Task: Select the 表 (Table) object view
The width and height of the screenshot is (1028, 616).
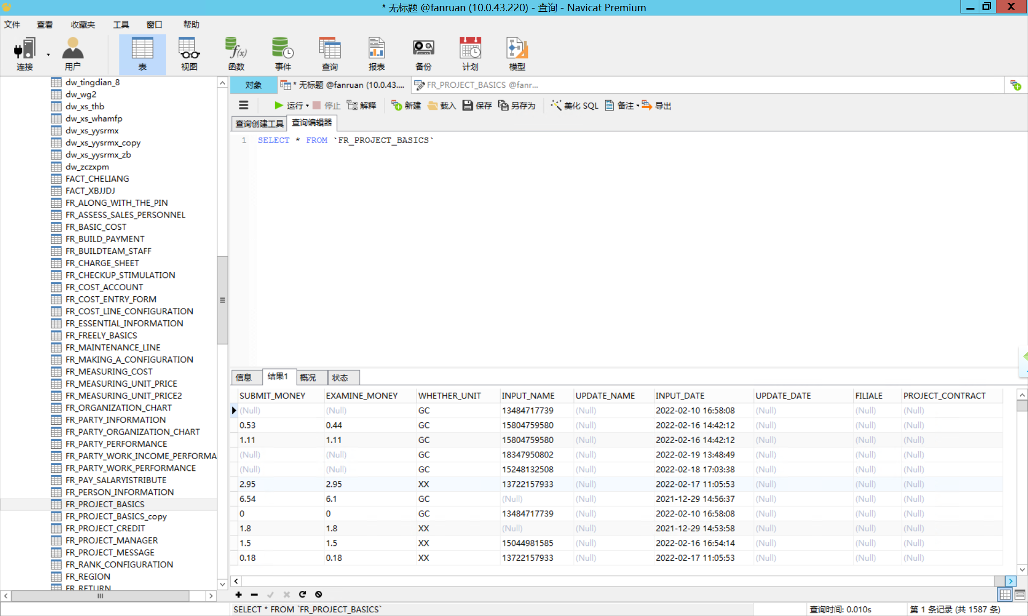Action: (142, 54)
